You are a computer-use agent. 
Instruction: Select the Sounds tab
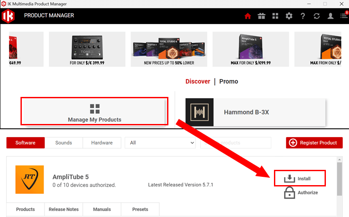(64, 143)
